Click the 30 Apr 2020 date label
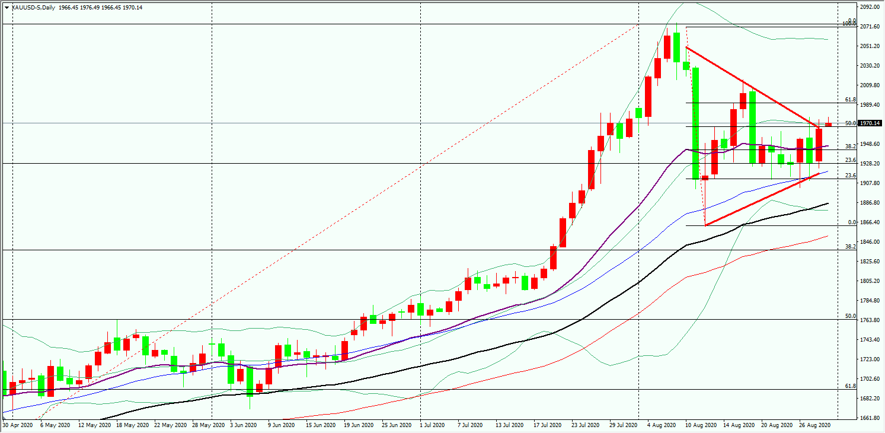885x433 pixels. (x=17, y=425)
